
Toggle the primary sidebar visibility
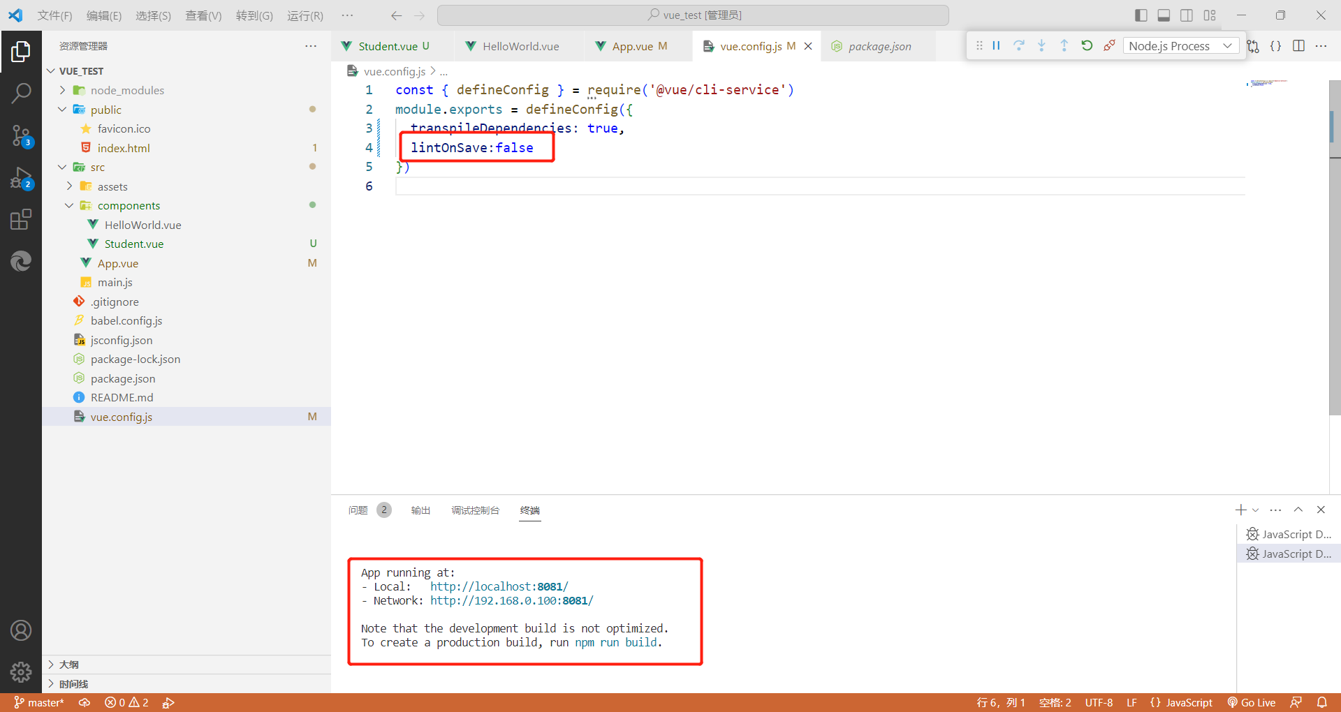click(x=1141, y=15)
